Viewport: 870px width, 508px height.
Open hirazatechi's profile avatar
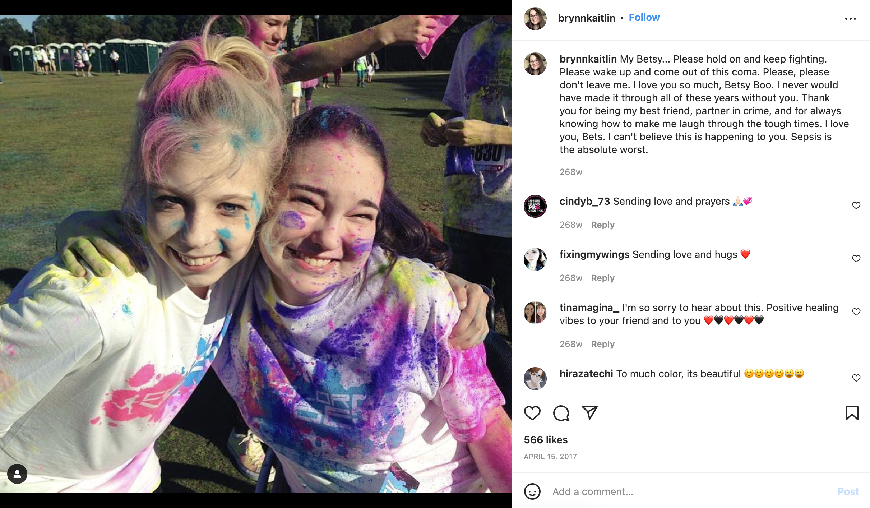pos(535,378)
